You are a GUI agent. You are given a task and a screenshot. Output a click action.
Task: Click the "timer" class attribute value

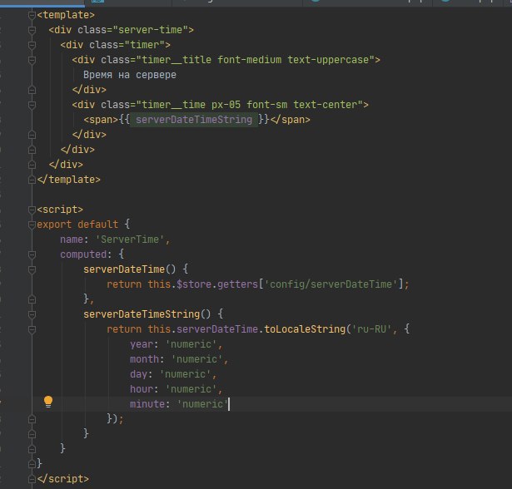[144, 45]
